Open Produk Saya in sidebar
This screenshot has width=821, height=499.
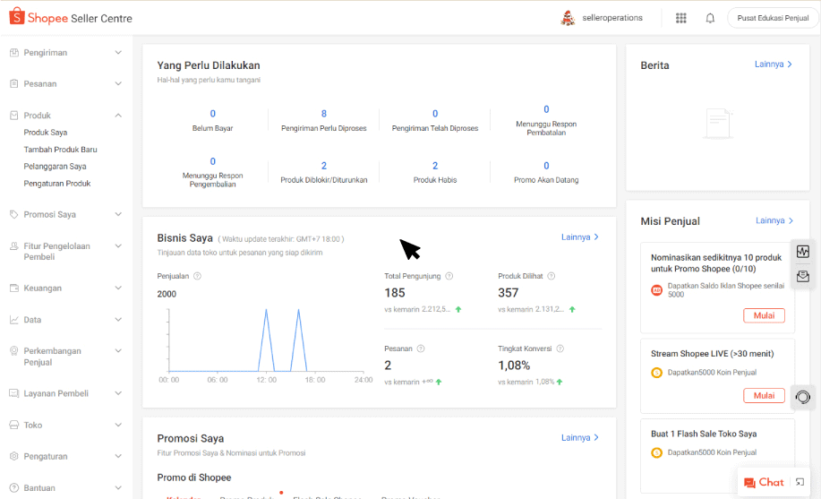tap(46, 133)
